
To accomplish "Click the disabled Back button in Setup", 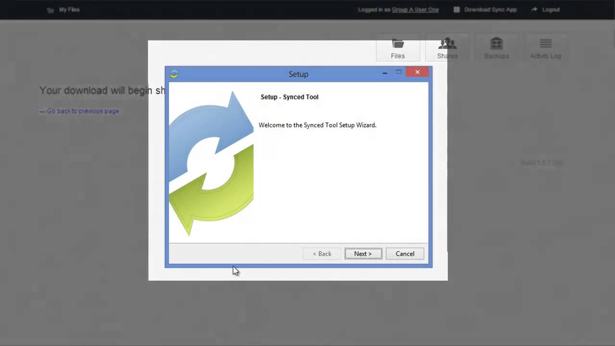I will tap(322, 254).
